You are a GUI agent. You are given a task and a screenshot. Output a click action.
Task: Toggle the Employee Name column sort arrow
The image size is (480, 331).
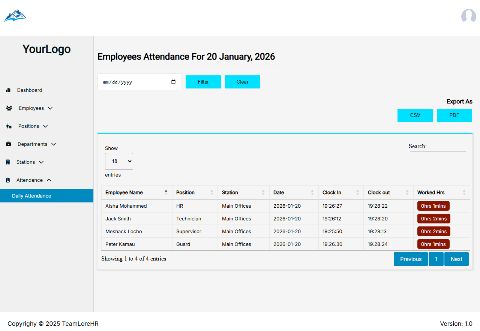tap(166, 192)
